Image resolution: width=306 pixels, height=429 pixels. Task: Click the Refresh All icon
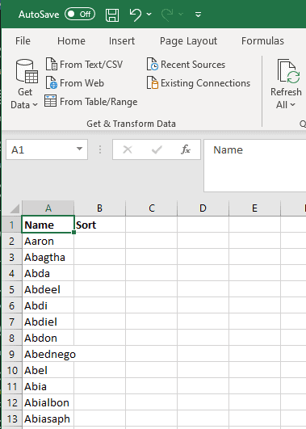coord(289,71)
